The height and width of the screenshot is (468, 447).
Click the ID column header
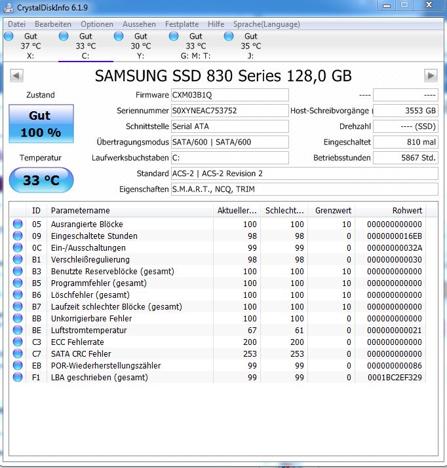pyautogui.click(x=36, y=210)
